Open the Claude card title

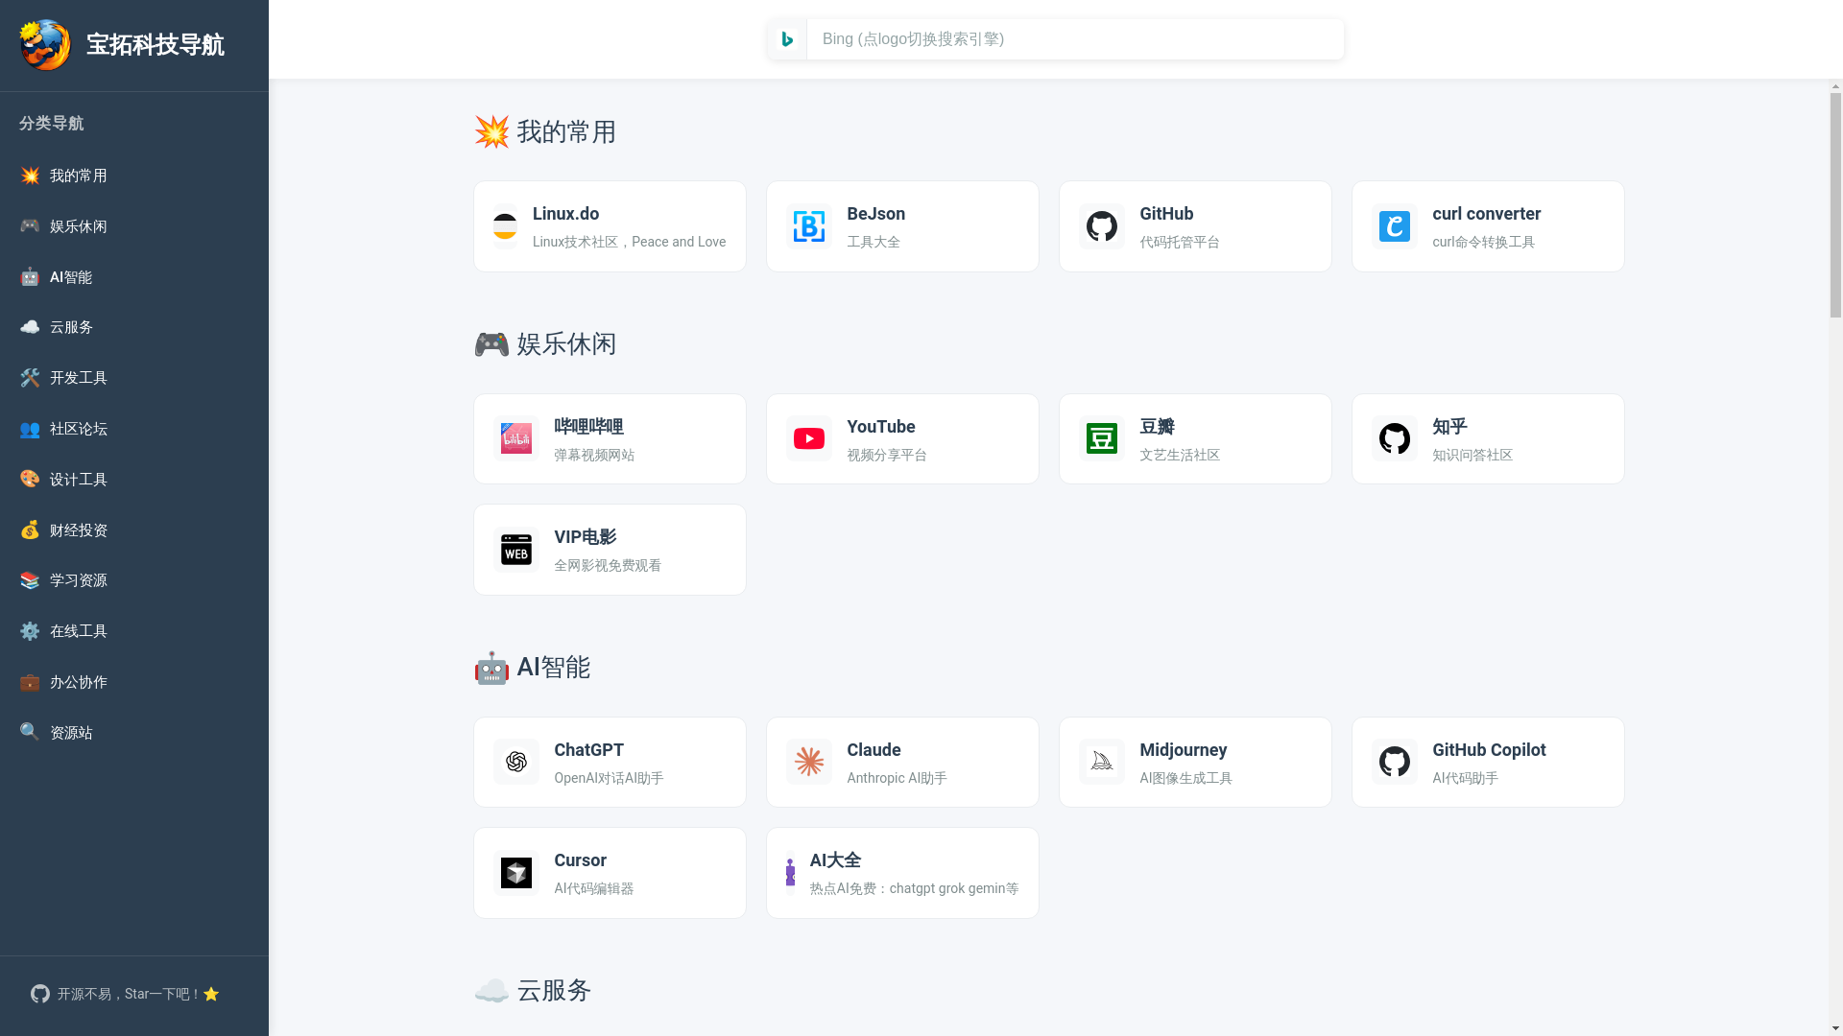pos(874,750)
